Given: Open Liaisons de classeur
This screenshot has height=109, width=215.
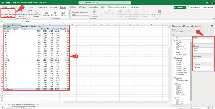Looking at the screenshot, I should (37, 13).
